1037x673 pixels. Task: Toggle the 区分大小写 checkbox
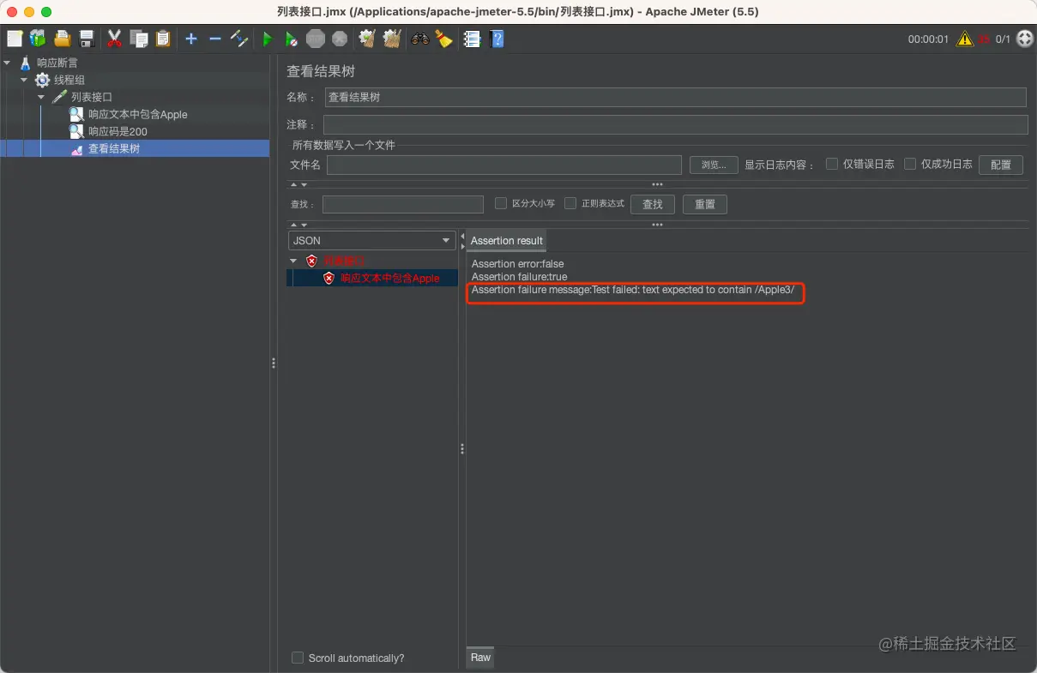coord(501,203)
